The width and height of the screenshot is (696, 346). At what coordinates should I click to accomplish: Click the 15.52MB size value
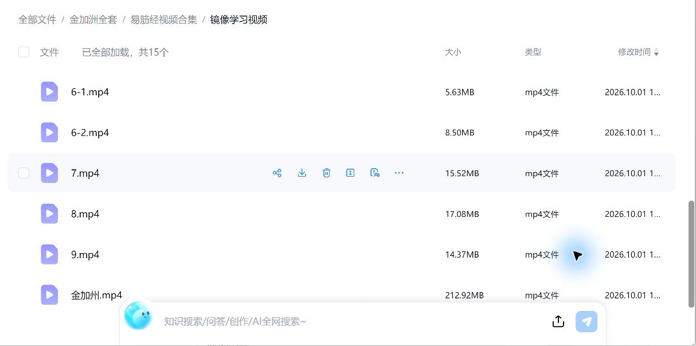point(462,173)
